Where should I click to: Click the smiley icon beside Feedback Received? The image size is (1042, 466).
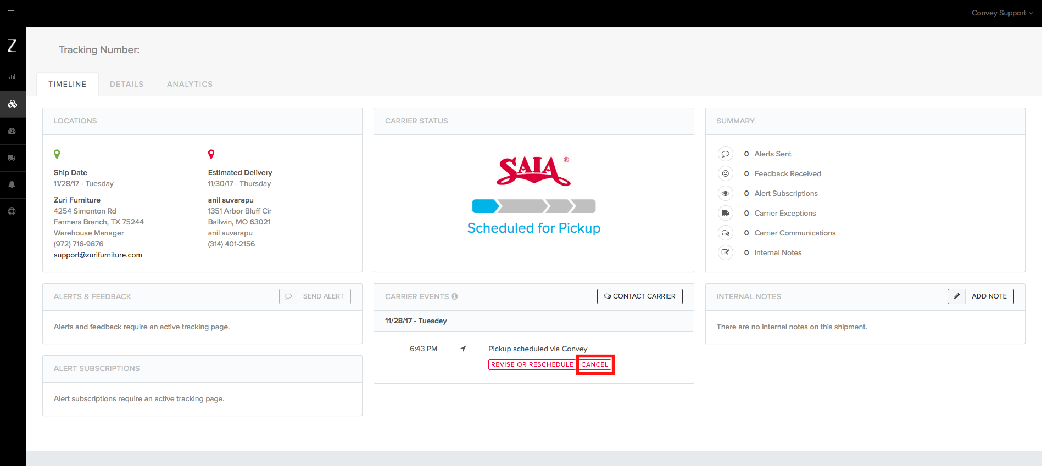pyautogui.click(x=726, y=174)
